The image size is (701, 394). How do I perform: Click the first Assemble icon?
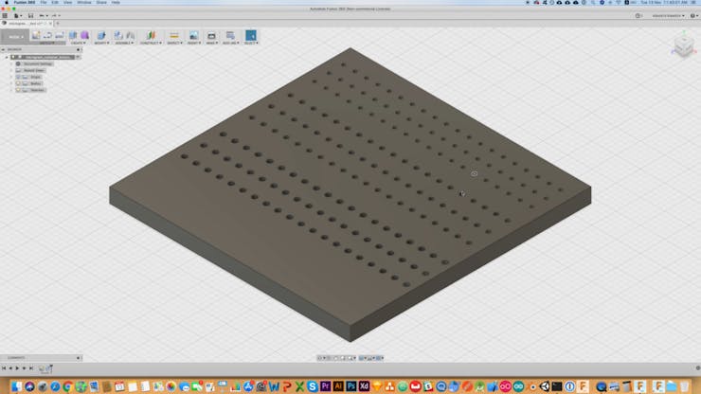(x=118, y=35)
